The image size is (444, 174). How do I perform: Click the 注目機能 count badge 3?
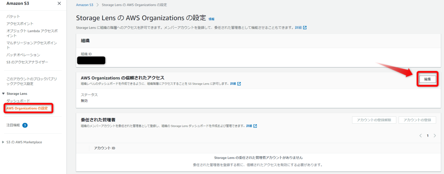pos(25,125)
